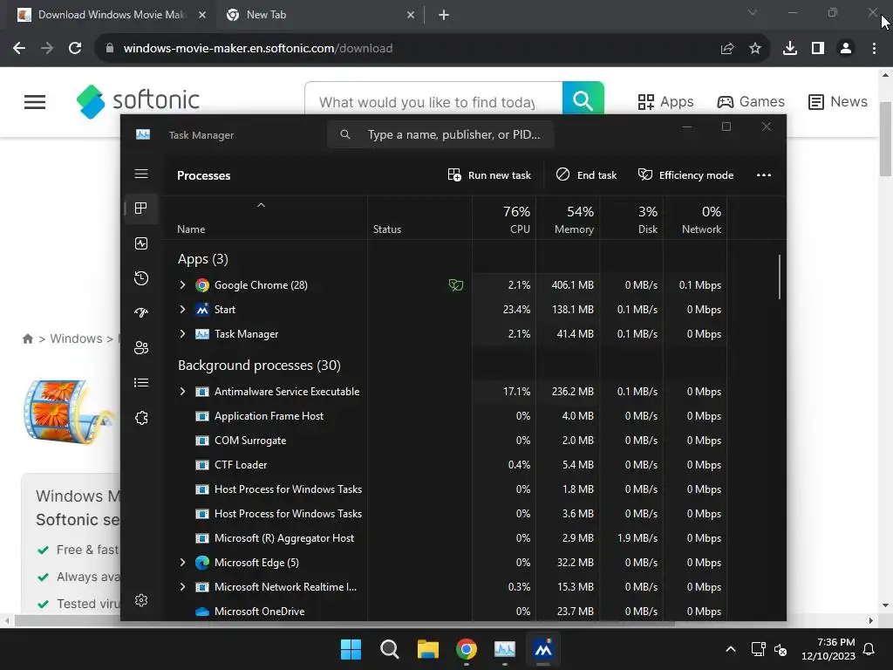Open App history page in sidebar
The width and height of the screenshot is (893, 670).
click(x=141, y=278)
